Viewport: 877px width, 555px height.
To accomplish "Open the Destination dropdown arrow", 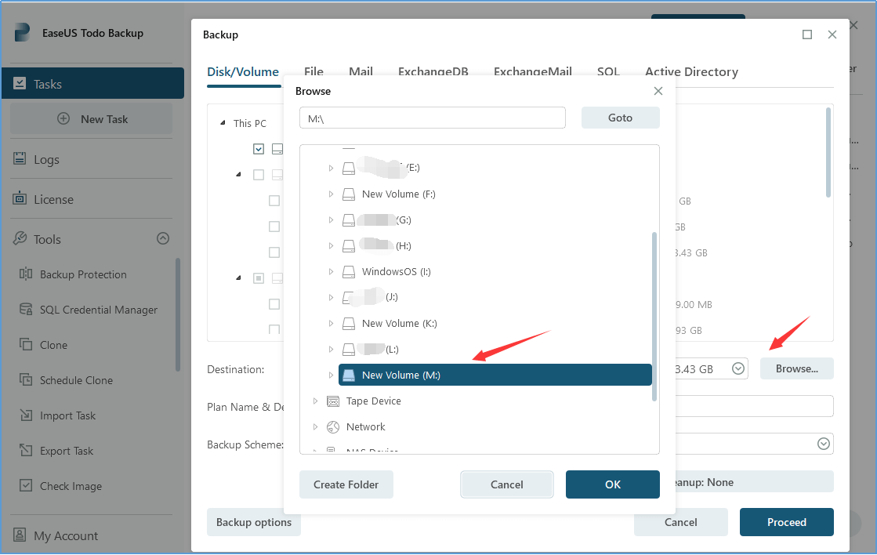I will [738, 368].
